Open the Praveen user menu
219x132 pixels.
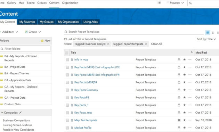(x=176, y=3)
